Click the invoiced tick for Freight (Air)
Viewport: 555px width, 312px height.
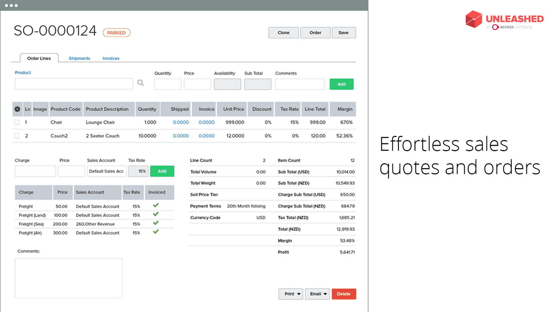point(156,232)
